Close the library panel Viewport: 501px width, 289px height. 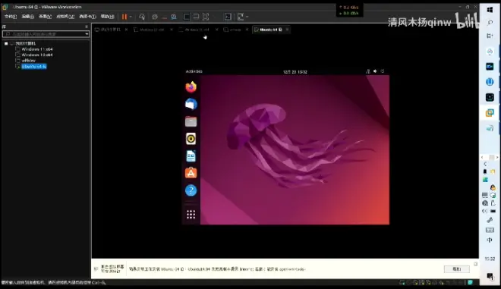tap(87, 27)
